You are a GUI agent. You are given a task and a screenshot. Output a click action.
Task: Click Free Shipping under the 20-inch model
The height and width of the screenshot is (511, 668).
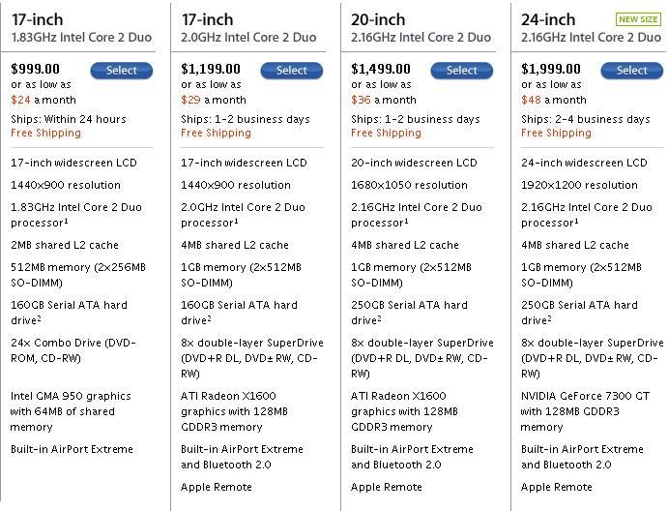point(386,134)
